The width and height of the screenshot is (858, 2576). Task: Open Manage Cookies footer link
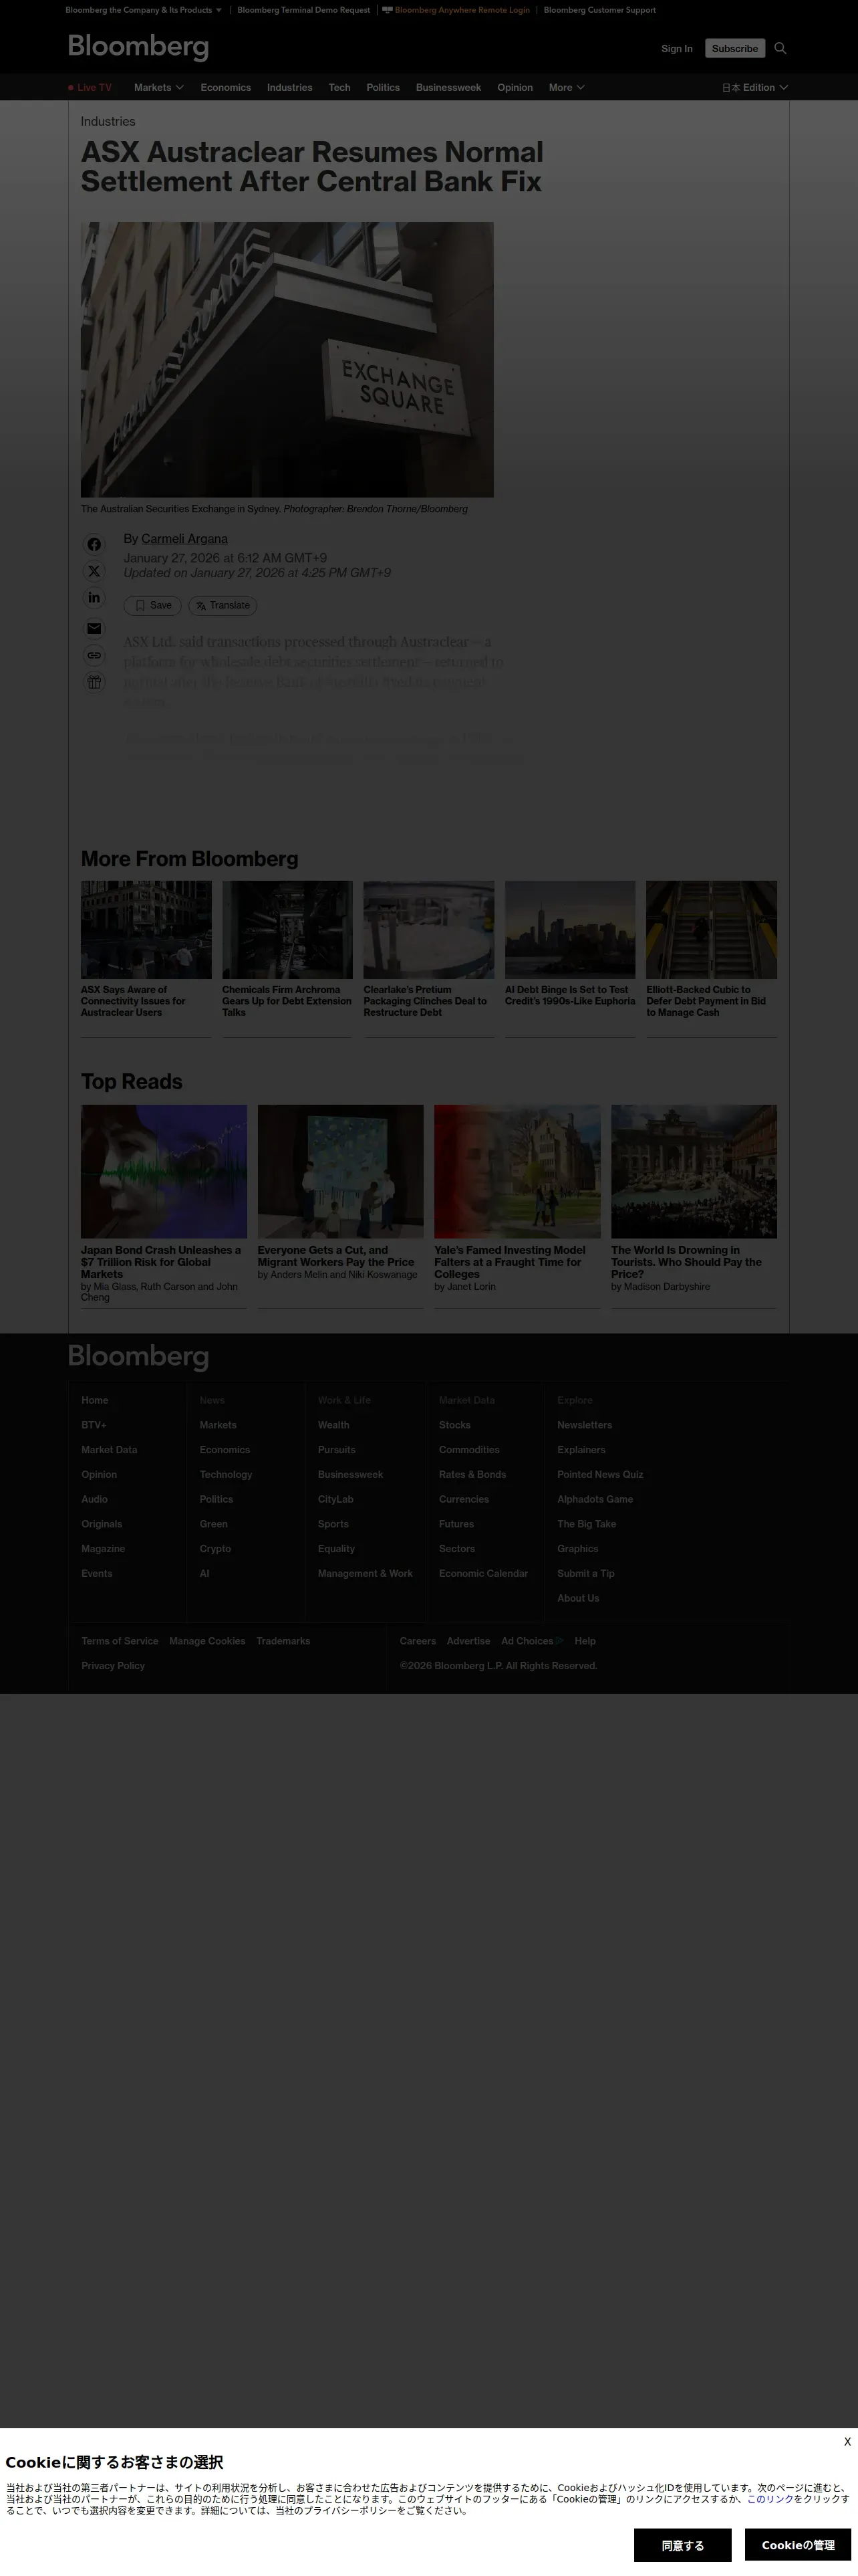pos(206,1641)
